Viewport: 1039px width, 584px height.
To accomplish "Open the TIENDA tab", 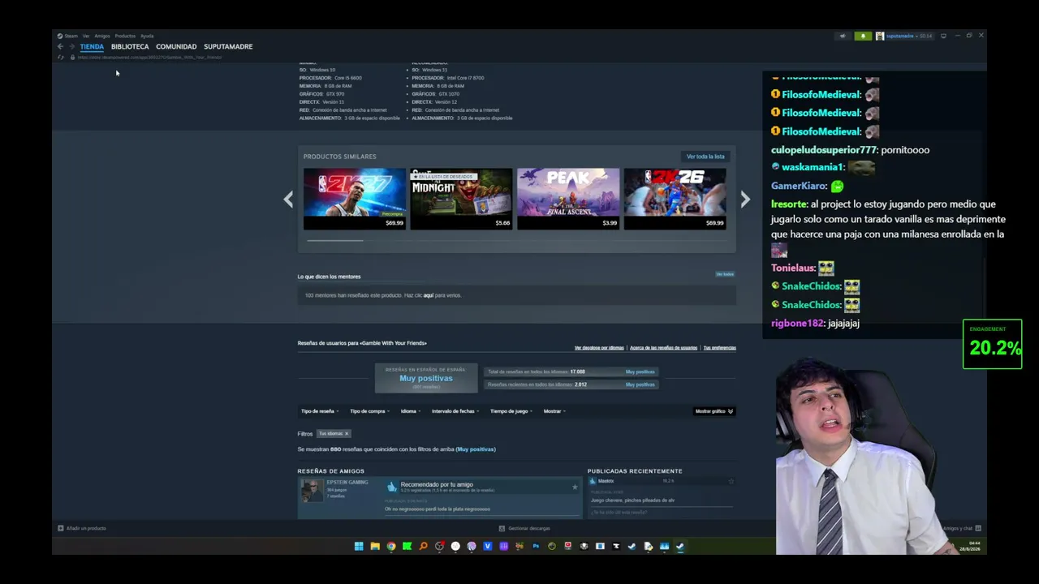I will click(92, 46).
